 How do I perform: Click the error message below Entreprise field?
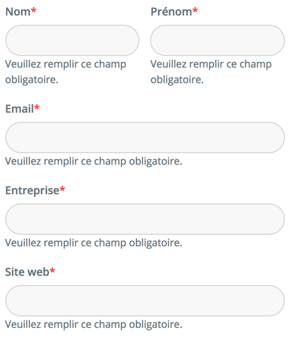pos(94,243)
